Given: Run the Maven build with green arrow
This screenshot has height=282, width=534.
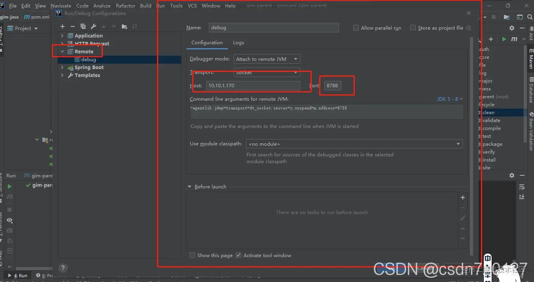Looking at the screenshot, I should [504, 39].
